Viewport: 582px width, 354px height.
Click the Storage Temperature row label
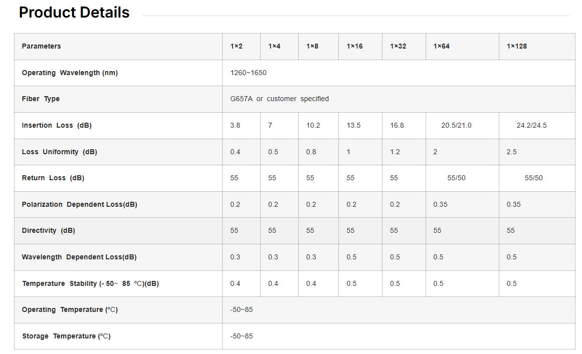[66, 336]
